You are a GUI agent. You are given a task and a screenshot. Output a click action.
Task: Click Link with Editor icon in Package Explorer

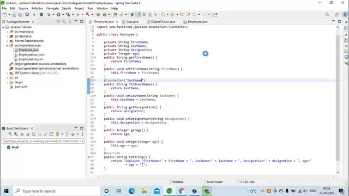click(x=64, y=22)
